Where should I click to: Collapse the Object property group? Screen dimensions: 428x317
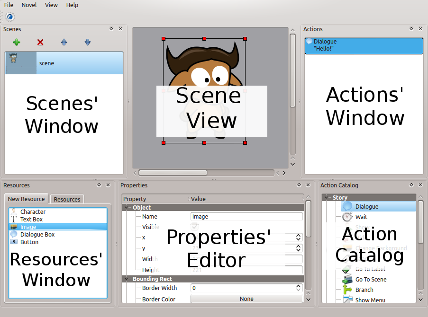127,208
